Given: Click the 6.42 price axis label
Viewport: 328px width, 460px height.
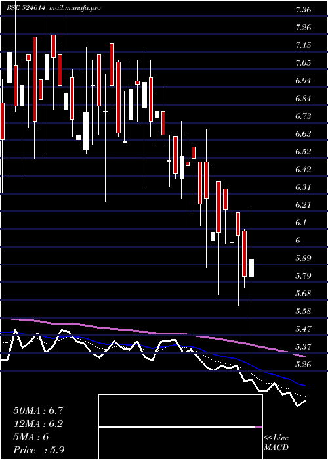Looking at the screenshot, I should point(303,170).
